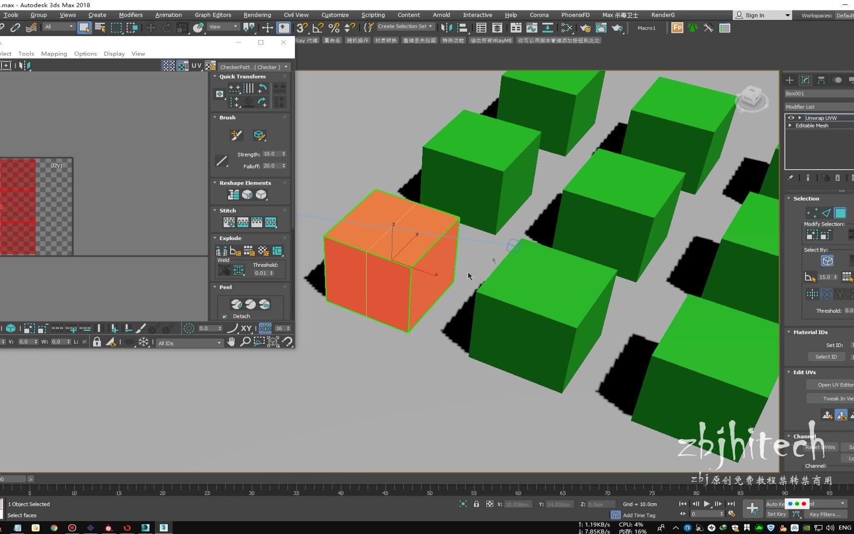Toggle visibility of the Unwrap UVW modifier
The width and height of the screenshot is (854, 534).
point(791,118)
